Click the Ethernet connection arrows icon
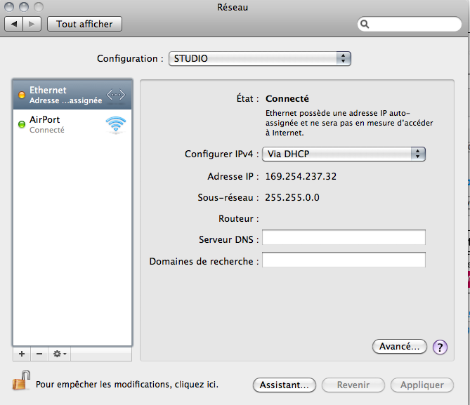Image resolution: width=470 pixels, height=405 pixels. pyautogui.click(x=116, y=95)
